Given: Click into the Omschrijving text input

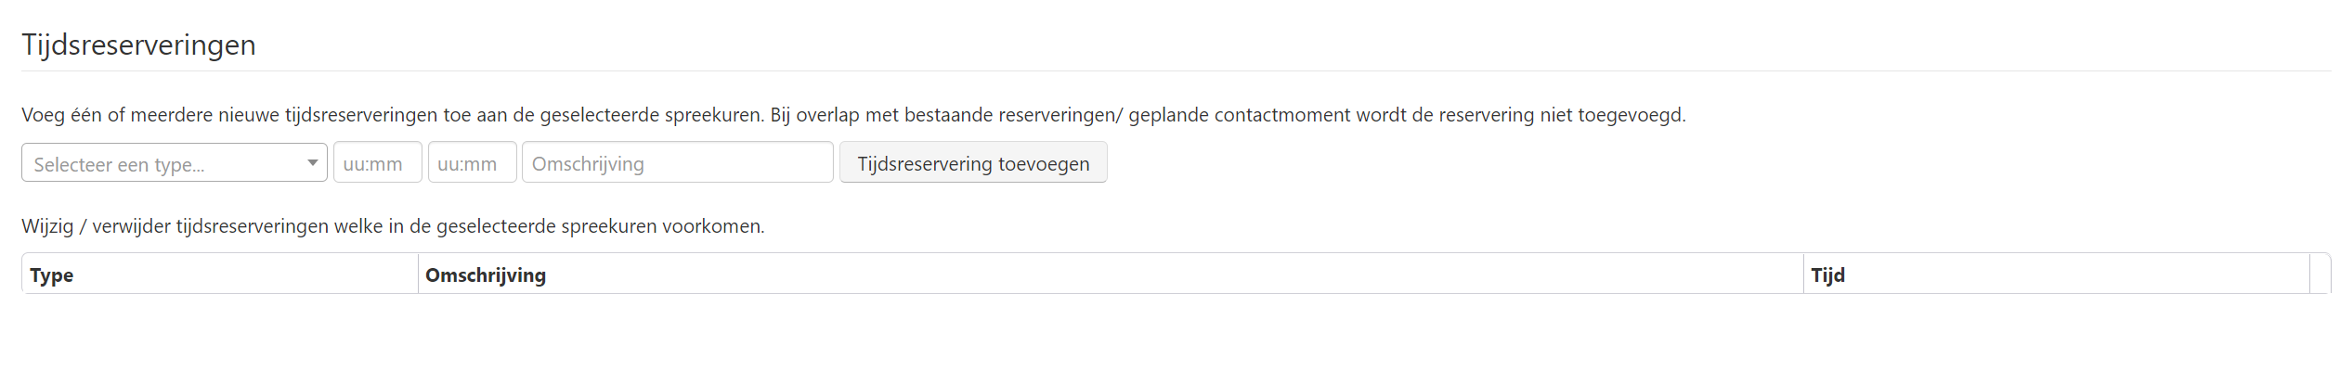Looking at the screenshot, I should tap(677, 163).
